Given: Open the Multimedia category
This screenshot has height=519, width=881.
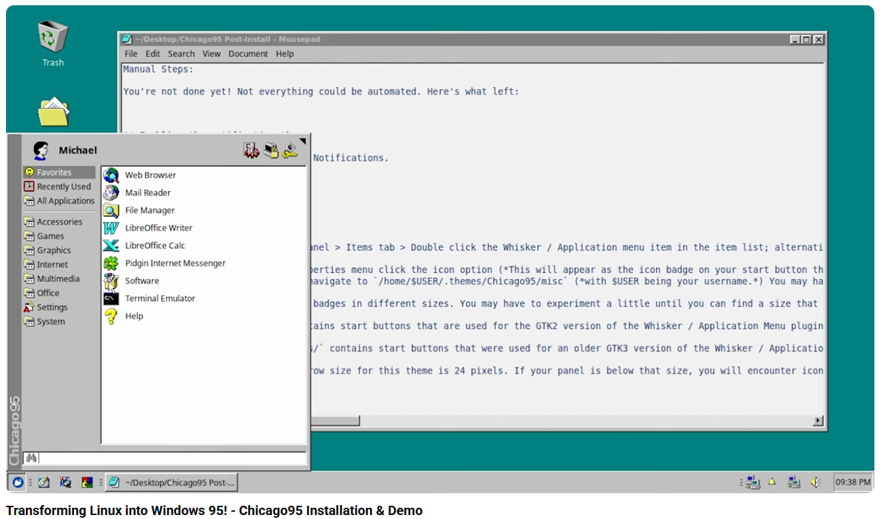Looking at the screenshot, I should 60,279.
